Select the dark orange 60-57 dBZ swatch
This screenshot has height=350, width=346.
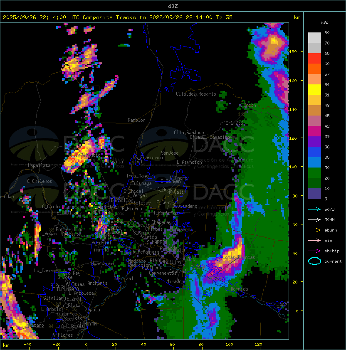tap(314, 69)
